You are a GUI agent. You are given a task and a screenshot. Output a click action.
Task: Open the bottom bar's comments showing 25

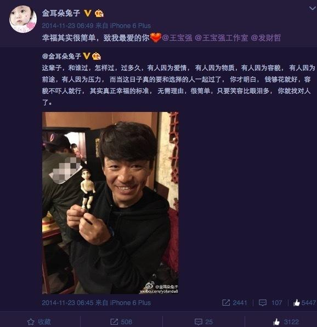203,322
